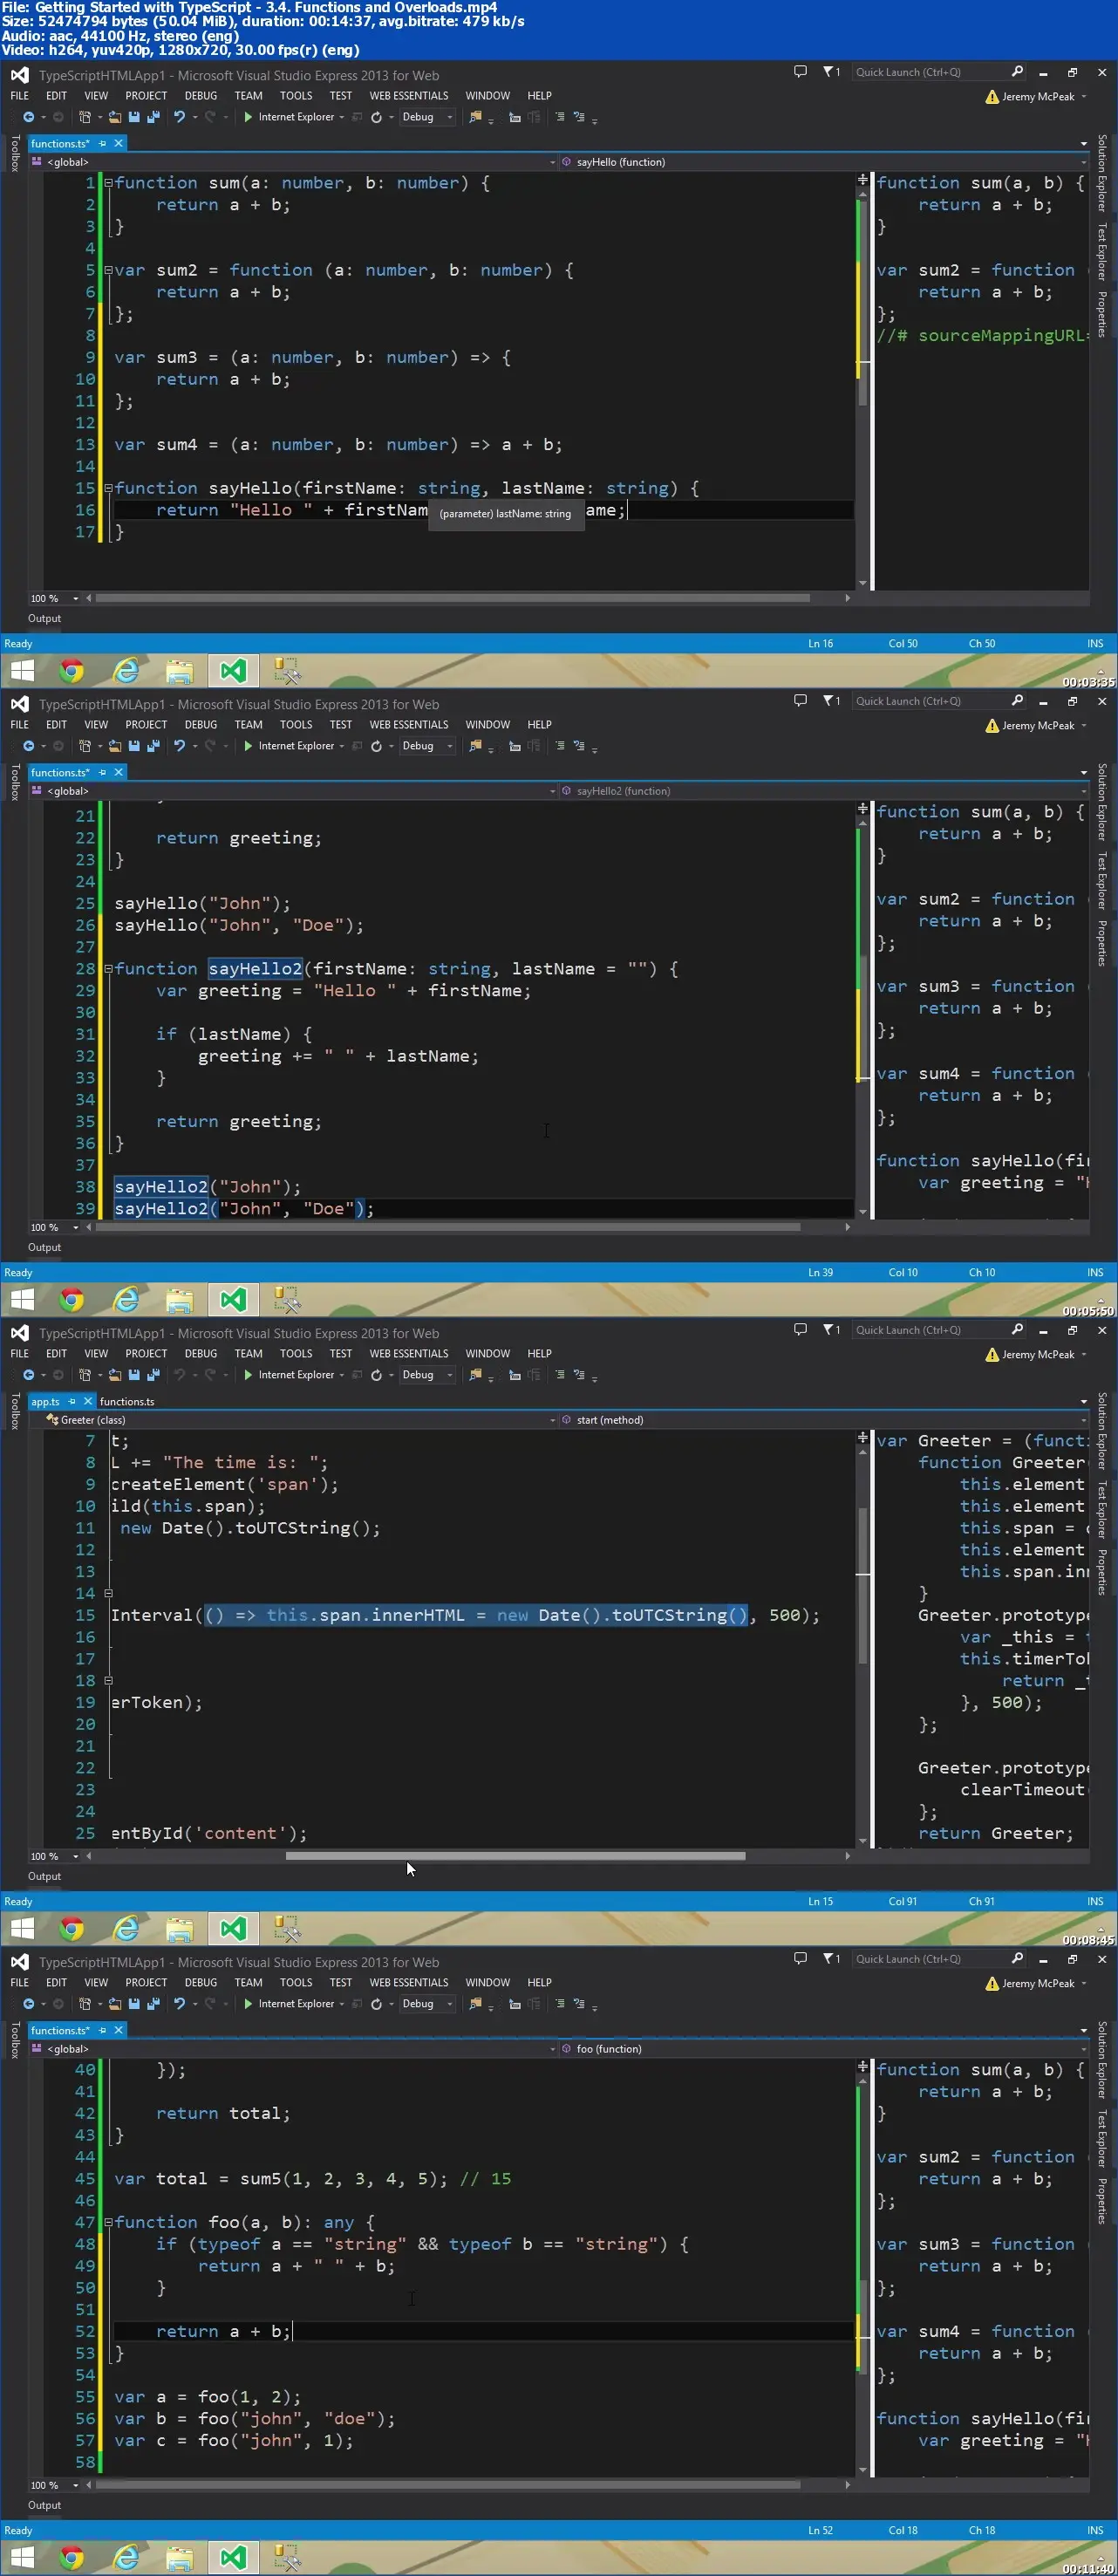The height and width of the screenshot is (2576, 1118).
Task: Click Open File icon in the sayHello2 window
Action: point(115,746)
